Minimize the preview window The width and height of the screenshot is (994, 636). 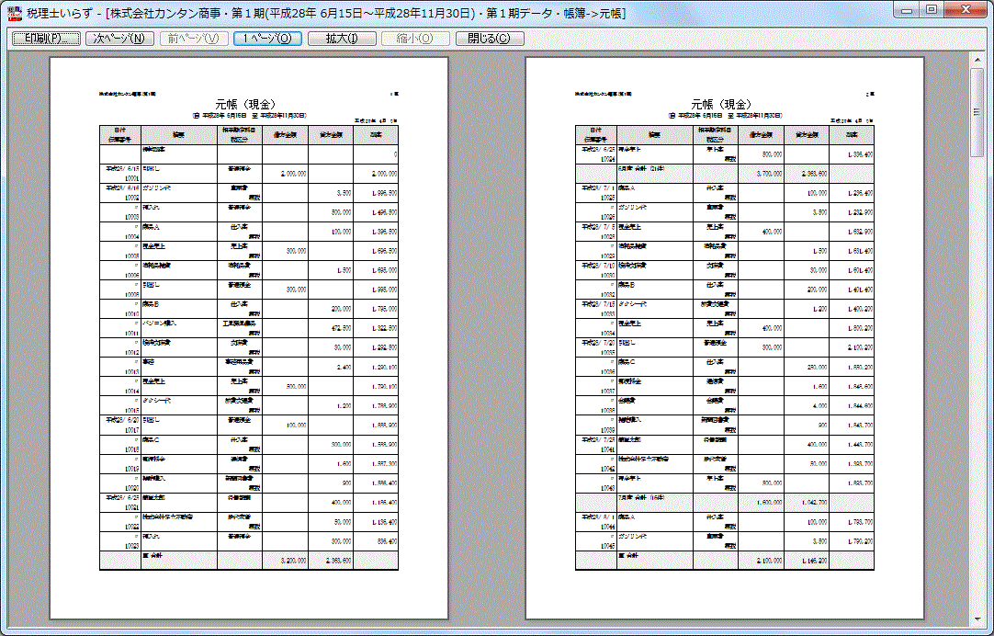(909, 10)
